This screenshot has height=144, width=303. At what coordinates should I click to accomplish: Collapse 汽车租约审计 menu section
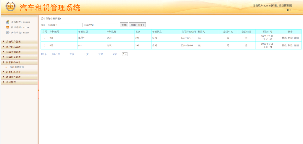(x=19, y=62)
